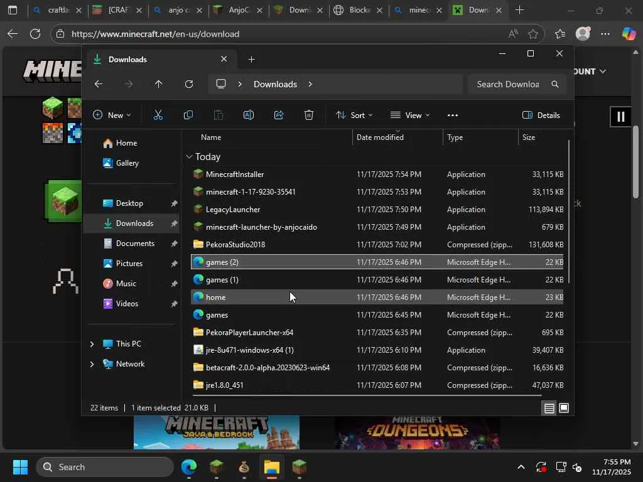Open Edge Copilot icon
643x482 pixels.
[629, 34]
